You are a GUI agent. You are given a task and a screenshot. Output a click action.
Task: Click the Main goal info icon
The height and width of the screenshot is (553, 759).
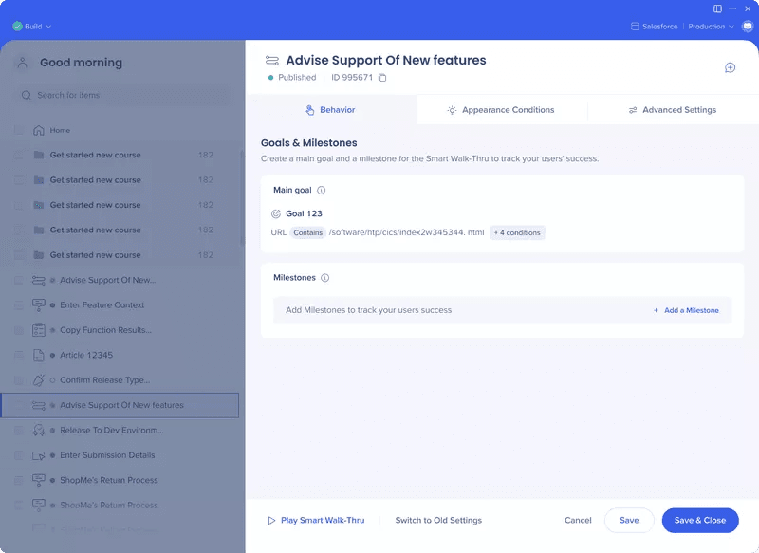click(322, 191)
